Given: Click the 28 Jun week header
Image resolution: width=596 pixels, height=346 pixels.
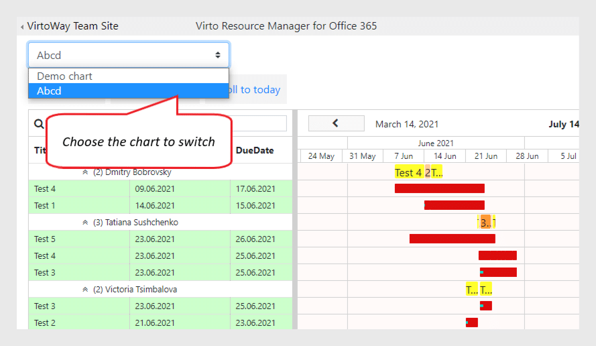Looking at the screenshot, I should (527, 156).
